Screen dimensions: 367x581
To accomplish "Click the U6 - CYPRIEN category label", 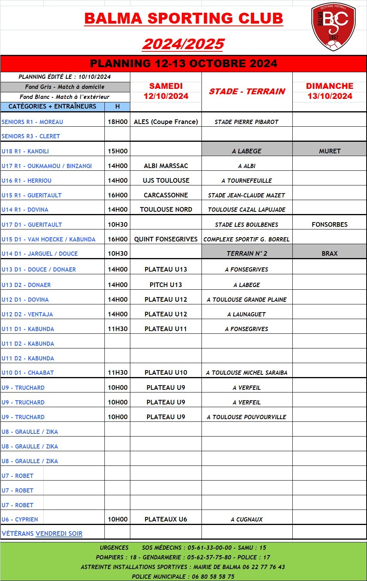I will (x=20, y=519).
